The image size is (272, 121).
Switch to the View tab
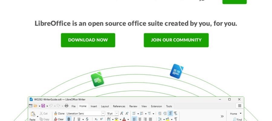[144, 106]
